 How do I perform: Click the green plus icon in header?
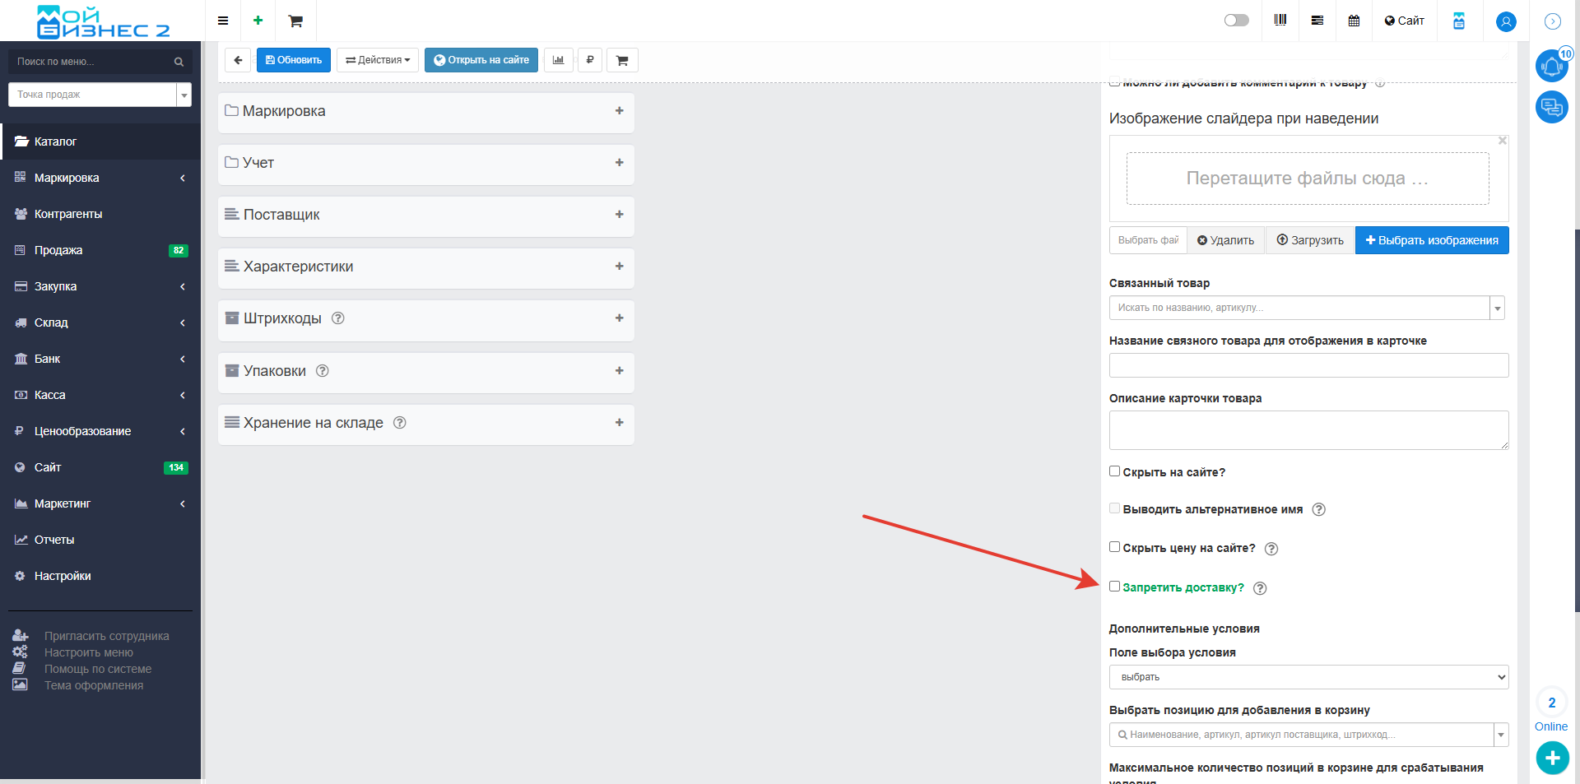point(258,21)
